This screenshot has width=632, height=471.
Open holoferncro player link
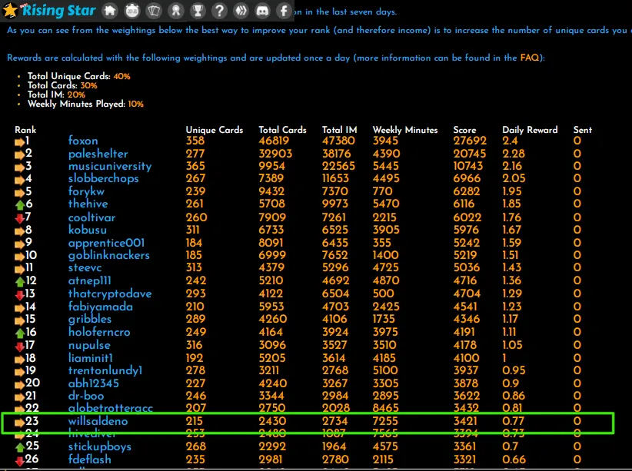pos(99,332)
